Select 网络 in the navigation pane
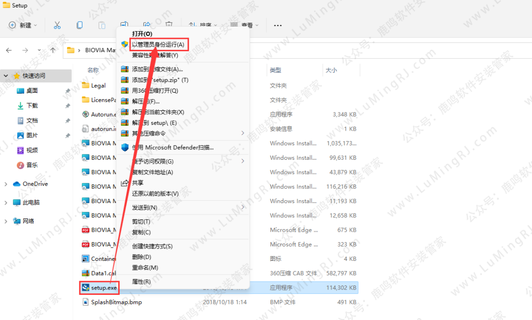Viewport: 532px width, 320px height. 28,221
